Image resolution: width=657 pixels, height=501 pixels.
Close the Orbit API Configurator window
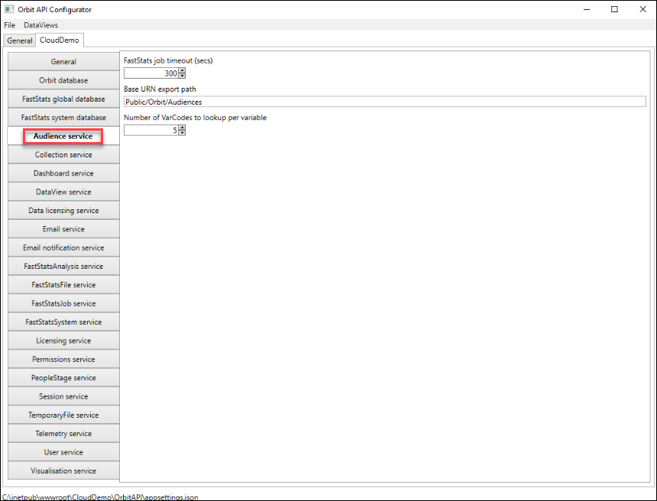tap(642, 9)
